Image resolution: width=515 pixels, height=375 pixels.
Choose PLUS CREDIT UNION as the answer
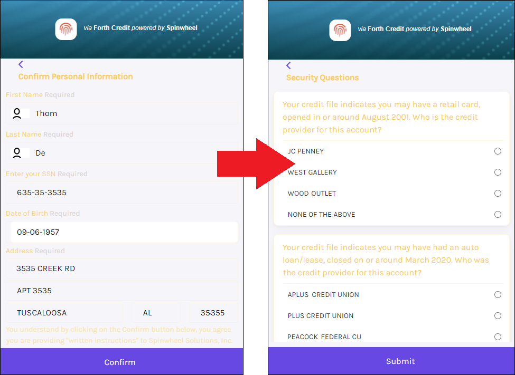498,315
